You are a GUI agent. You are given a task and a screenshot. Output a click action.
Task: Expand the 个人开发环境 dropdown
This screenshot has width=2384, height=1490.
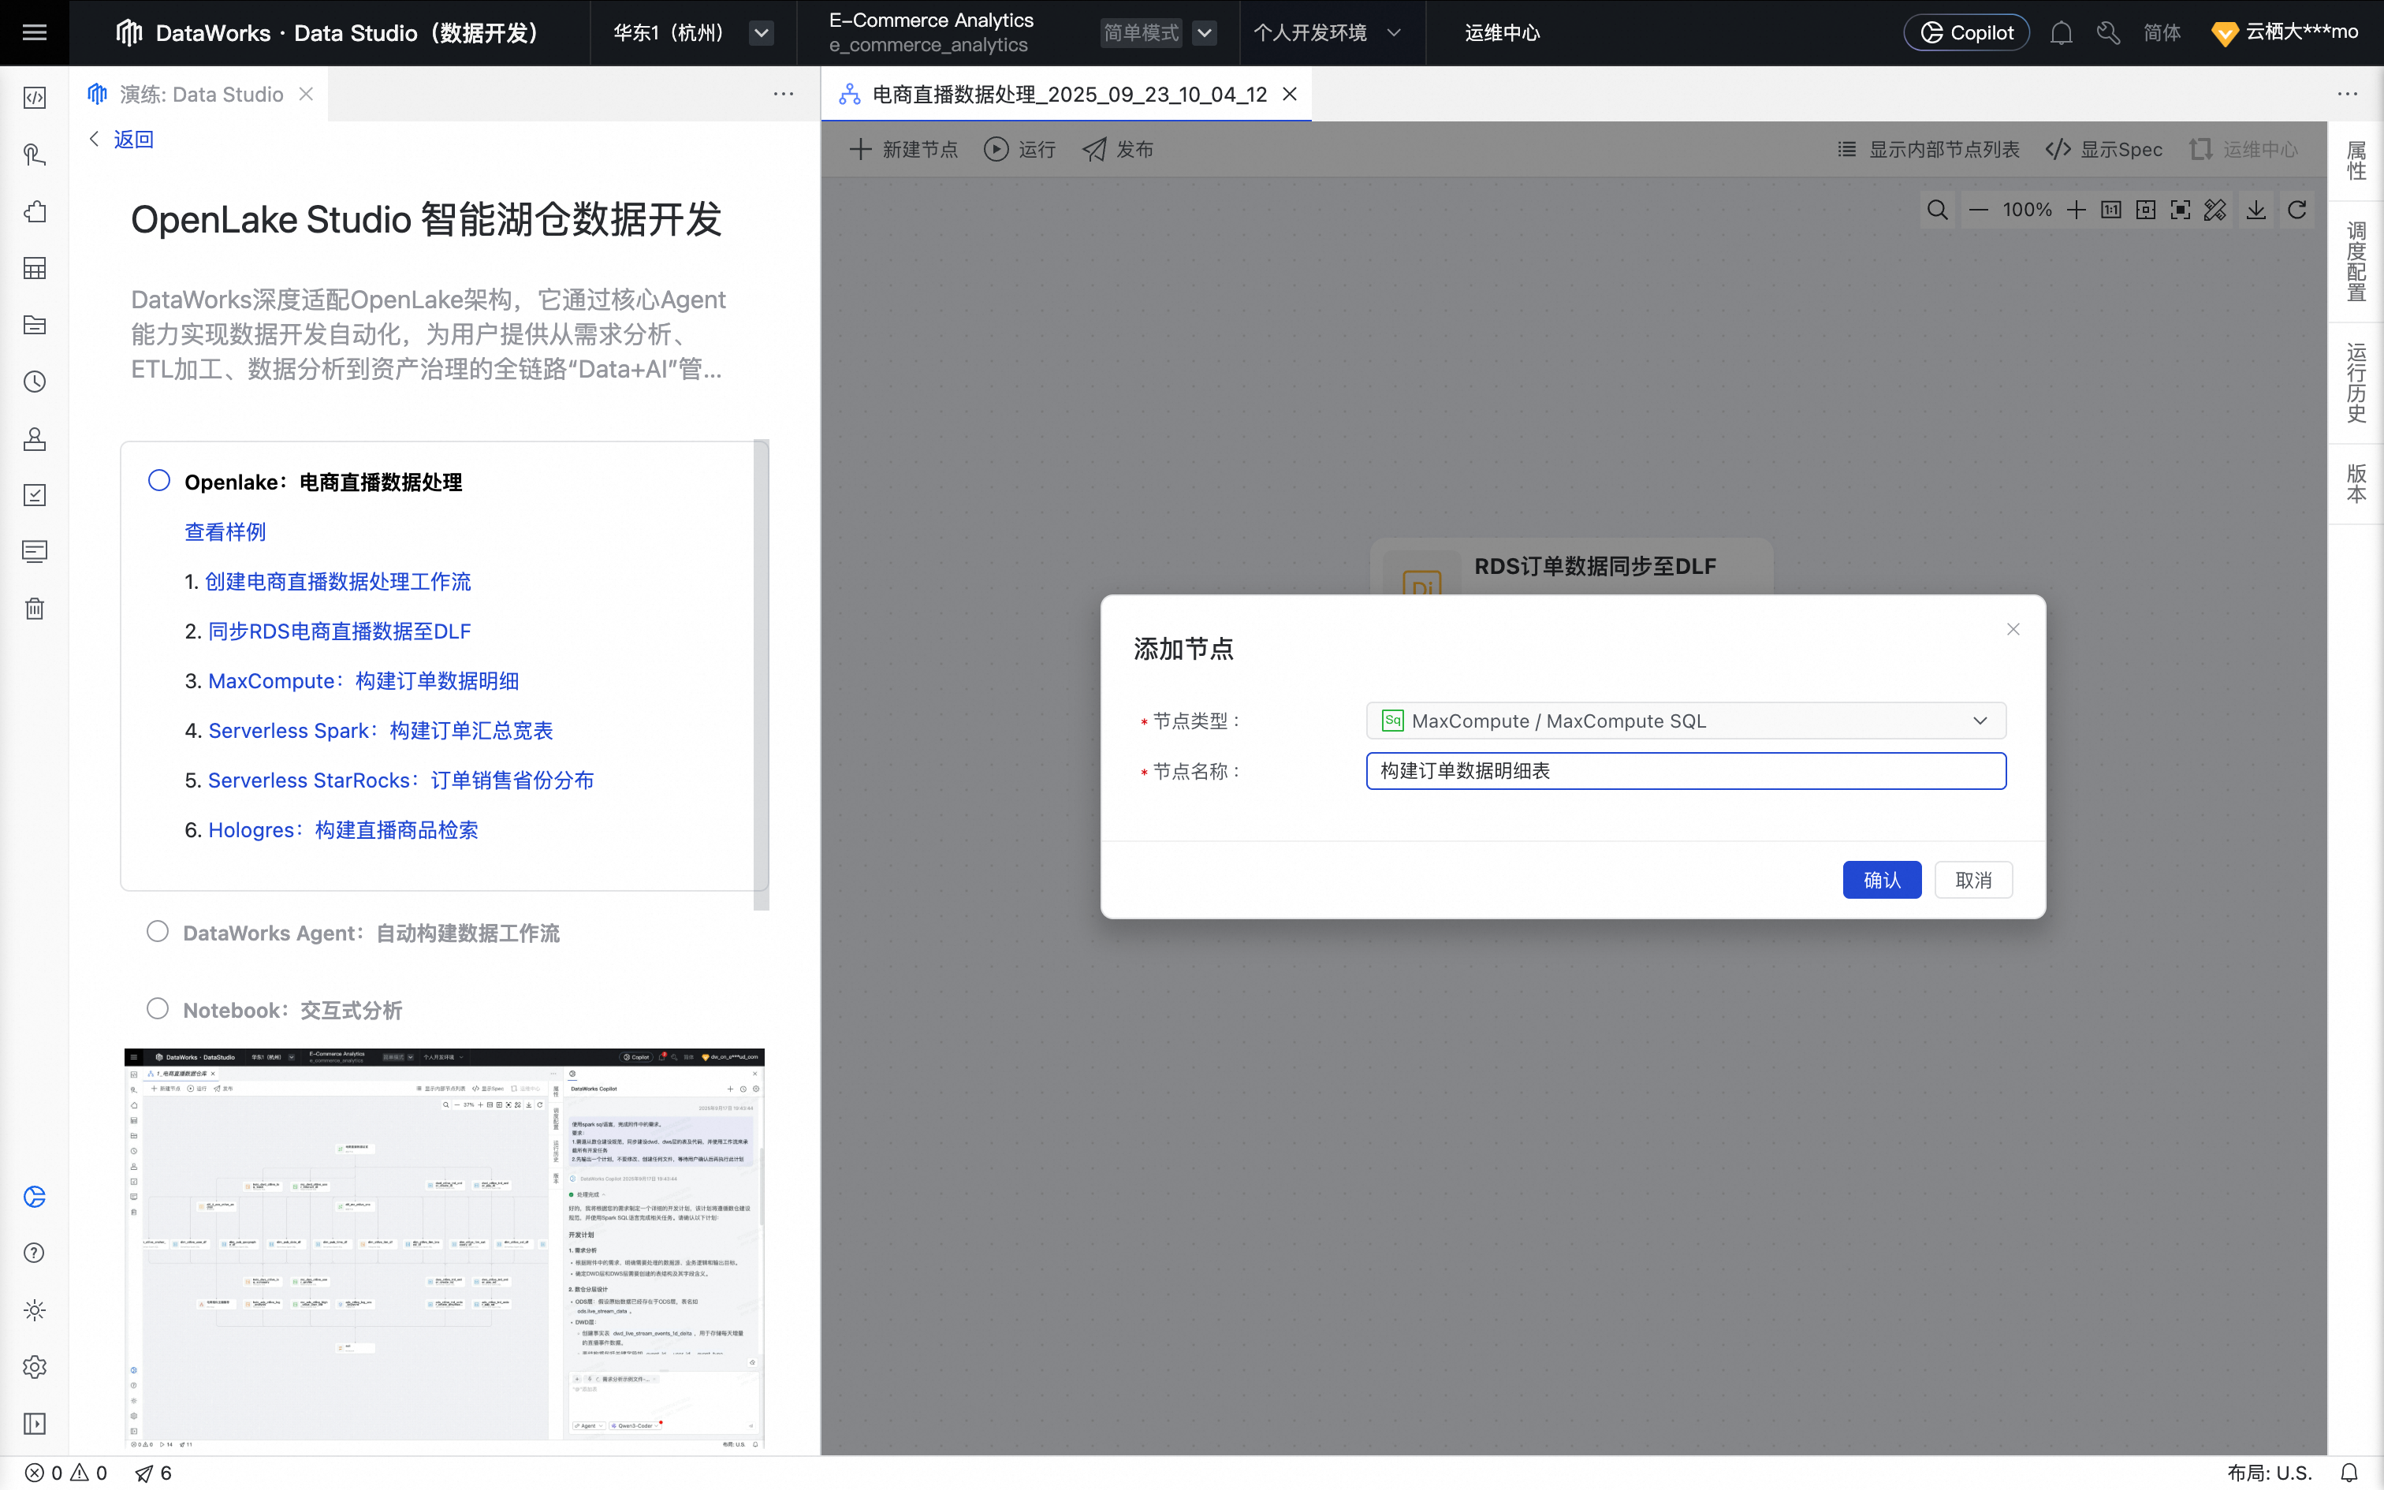(1326, 32)
